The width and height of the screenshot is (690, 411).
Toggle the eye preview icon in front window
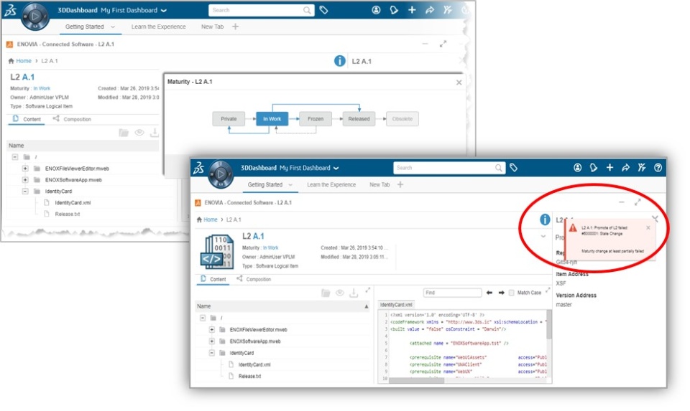tap(340, 293)
